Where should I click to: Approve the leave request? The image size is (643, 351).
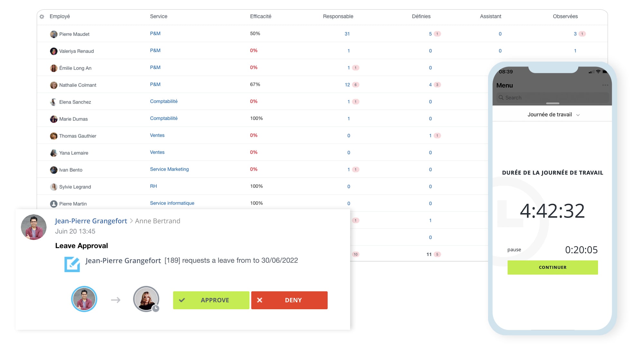coord(211,300)
